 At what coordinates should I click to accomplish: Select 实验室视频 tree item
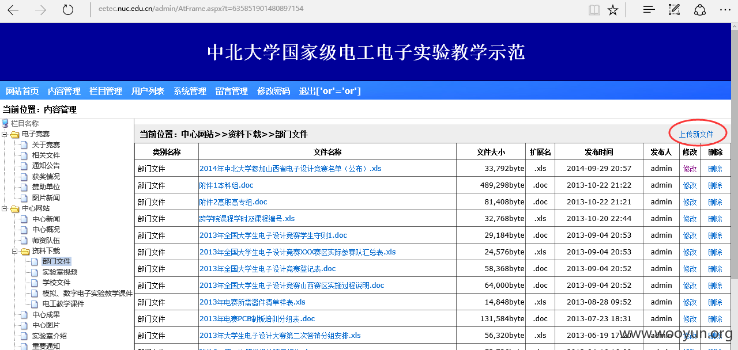click(60, 272)
